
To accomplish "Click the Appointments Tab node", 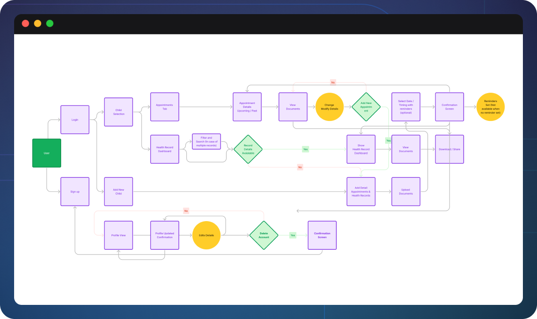I will 165,107.
